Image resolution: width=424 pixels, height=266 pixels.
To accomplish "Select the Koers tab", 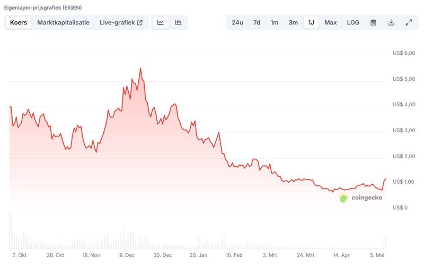I will click(x=19, y=22).
